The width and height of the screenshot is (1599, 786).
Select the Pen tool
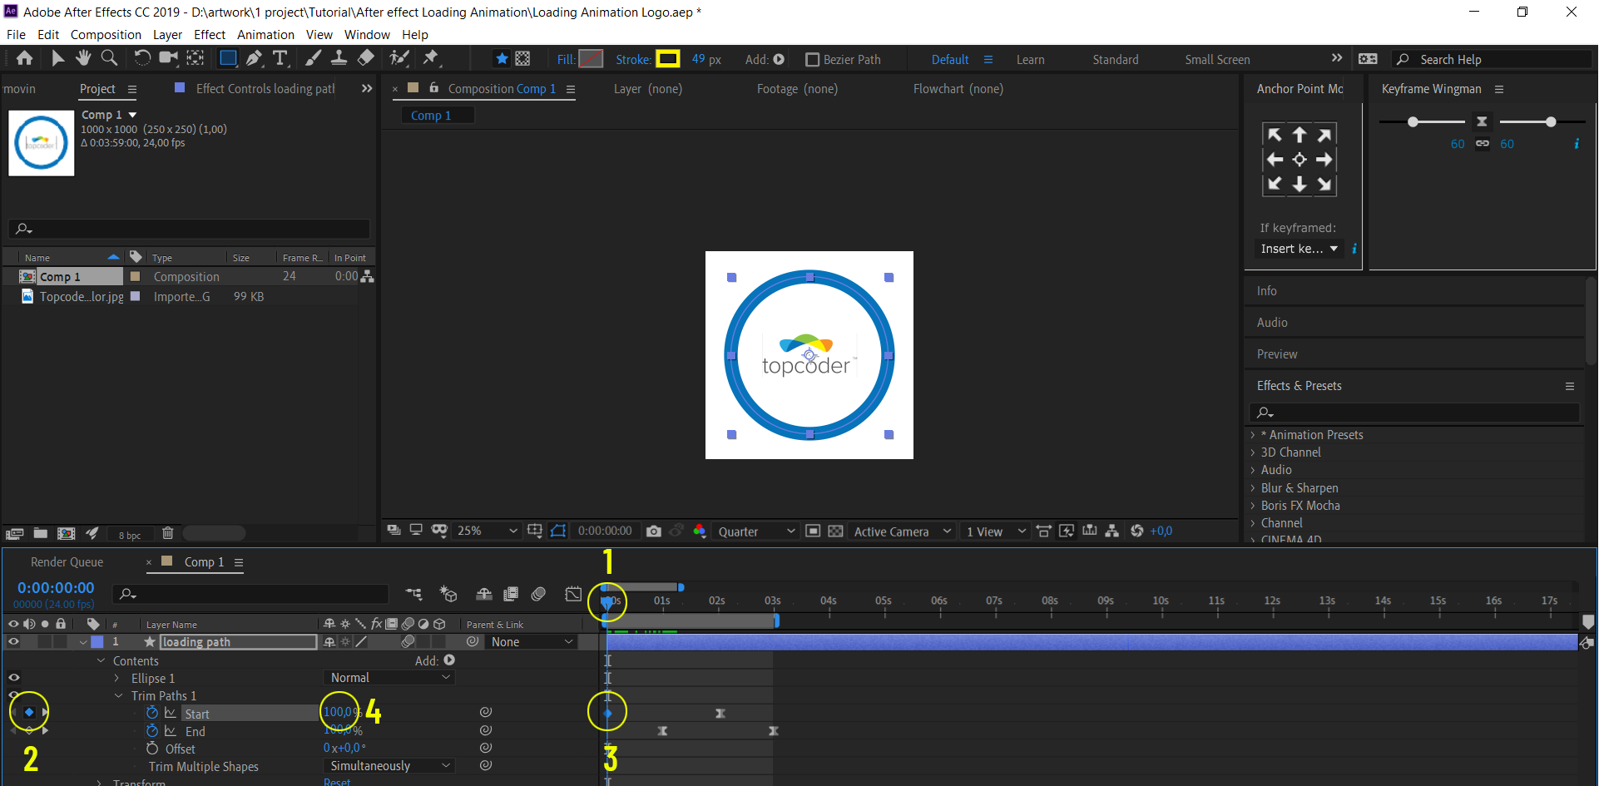click(255, 58)
